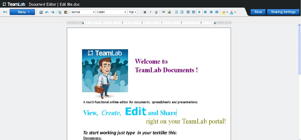Toggle italic formatting
The height and width of the screenshot is (140, 301).
[x=151, y=12]
